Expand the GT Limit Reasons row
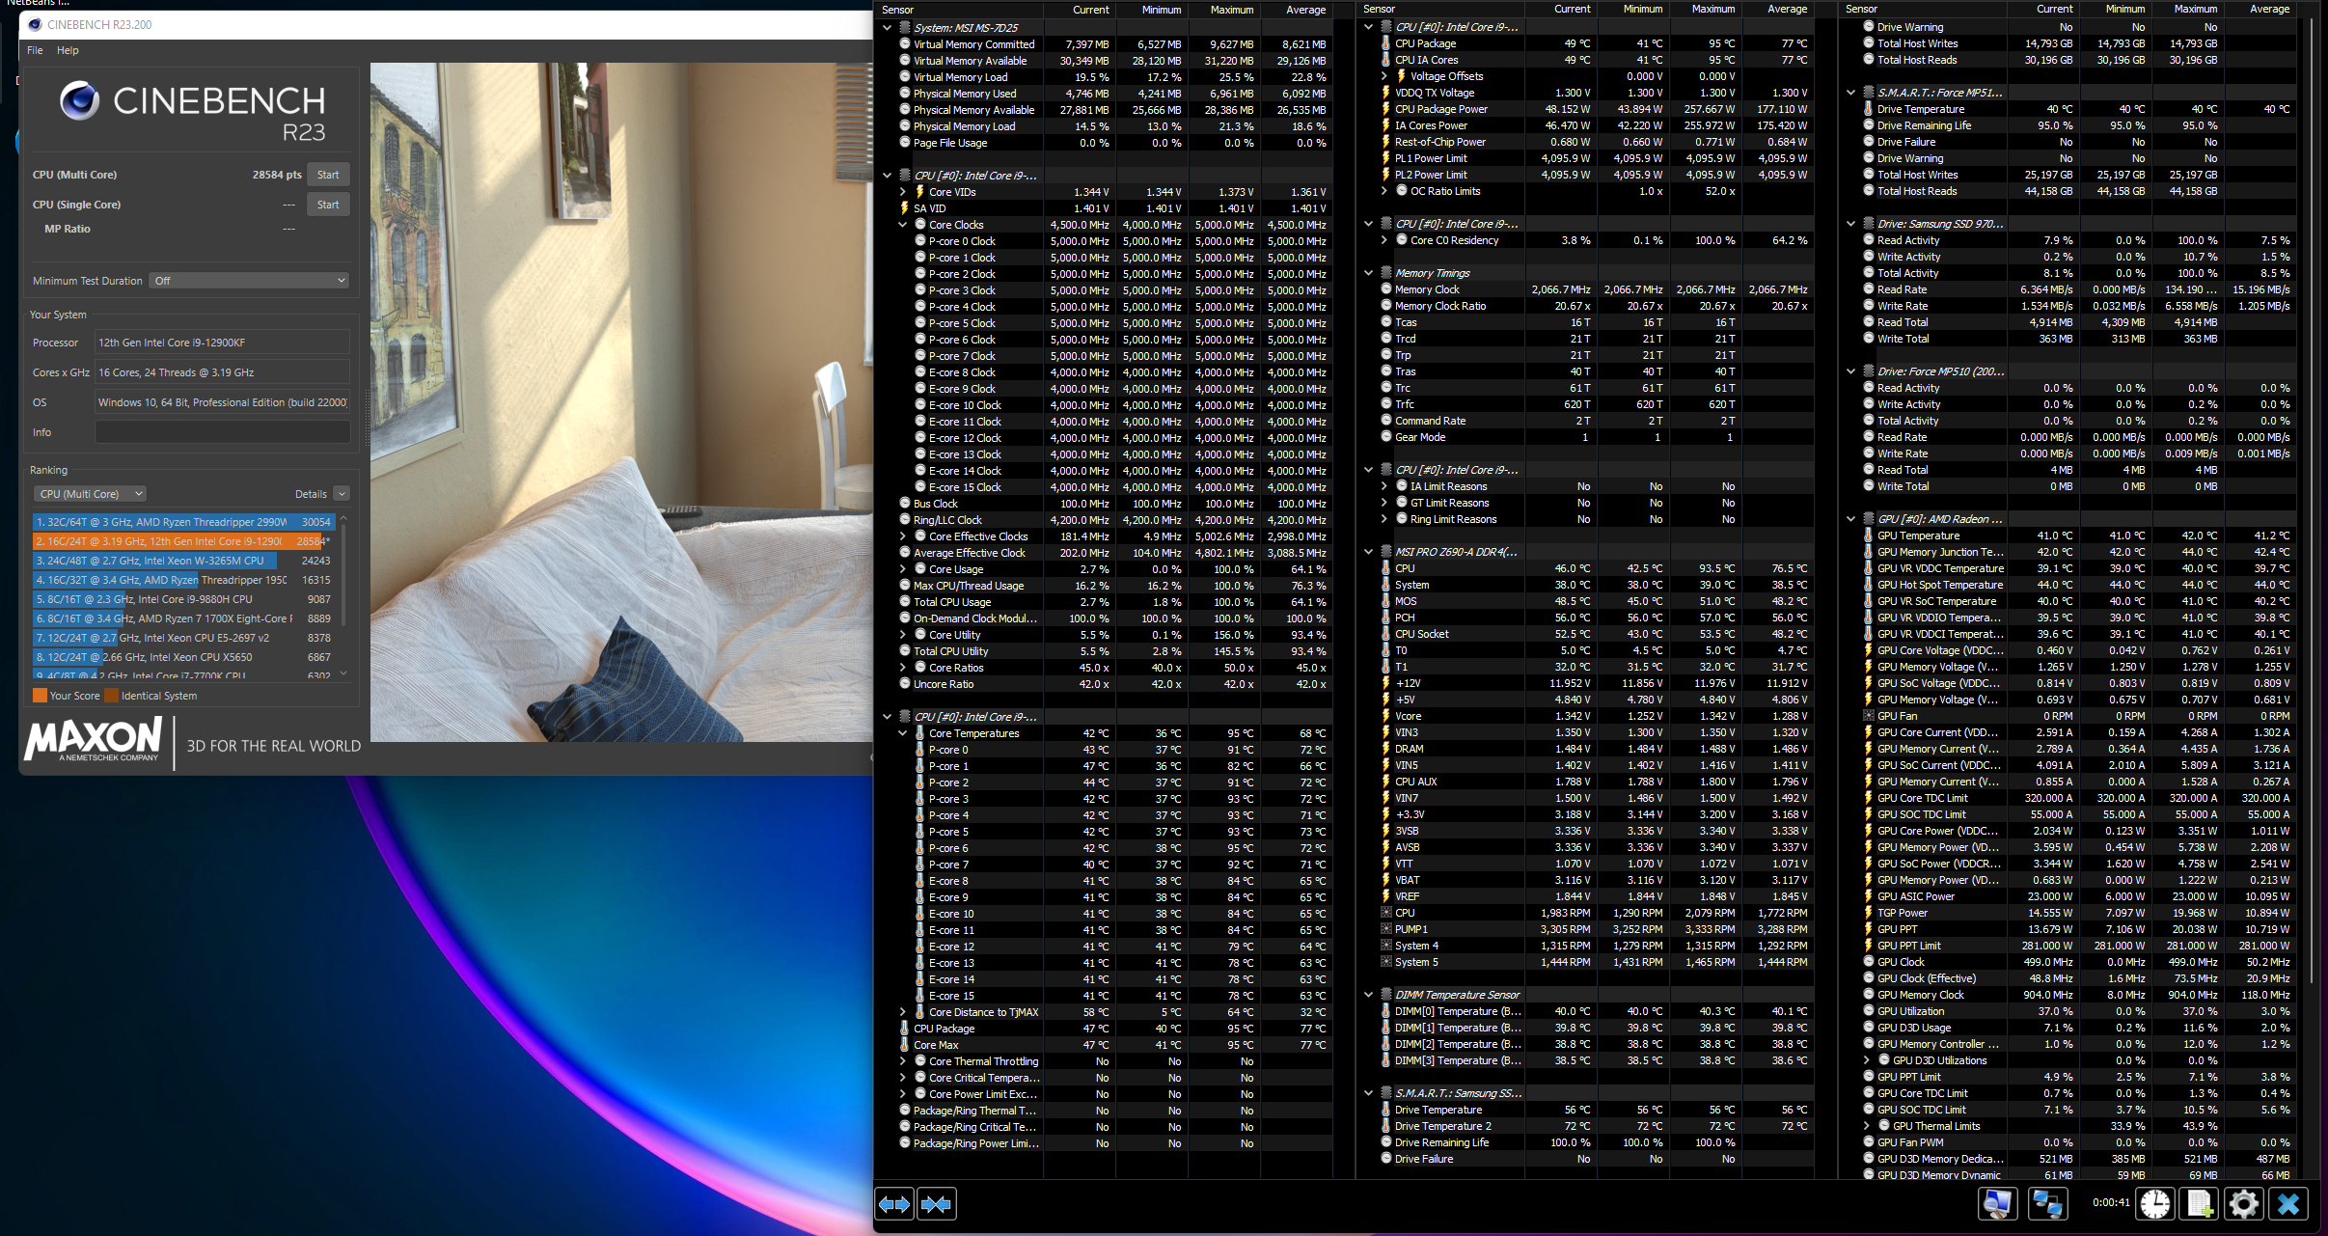The image size is (2328, 1236). pos(1384,503)
